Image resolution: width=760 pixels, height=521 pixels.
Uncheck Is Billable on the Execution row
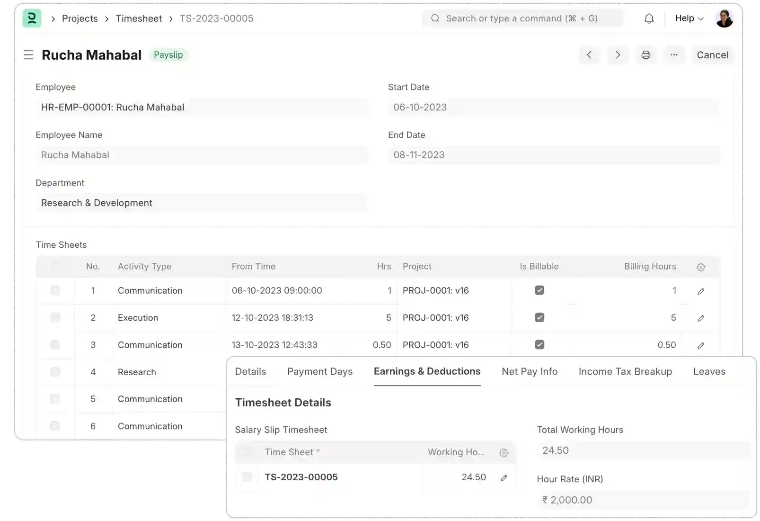coord(539,318)
